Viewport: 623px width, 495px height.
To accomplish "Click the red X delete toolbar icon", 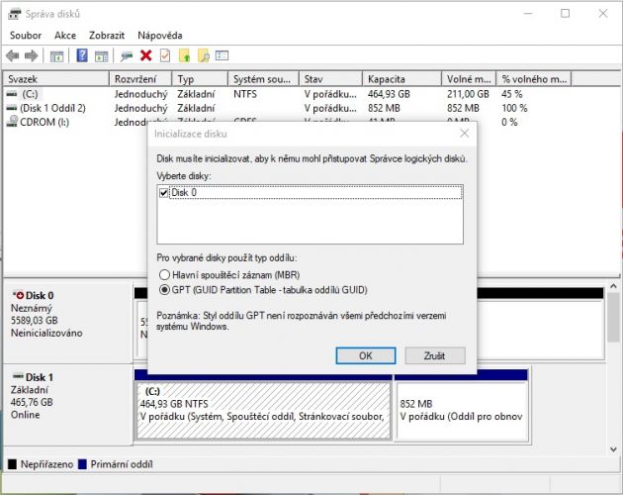I will coord(145,55).
